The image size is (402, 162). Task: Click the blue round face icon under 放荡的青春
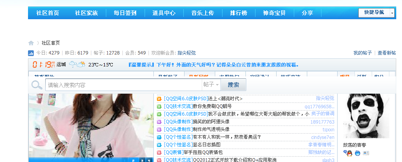(358, 153)
